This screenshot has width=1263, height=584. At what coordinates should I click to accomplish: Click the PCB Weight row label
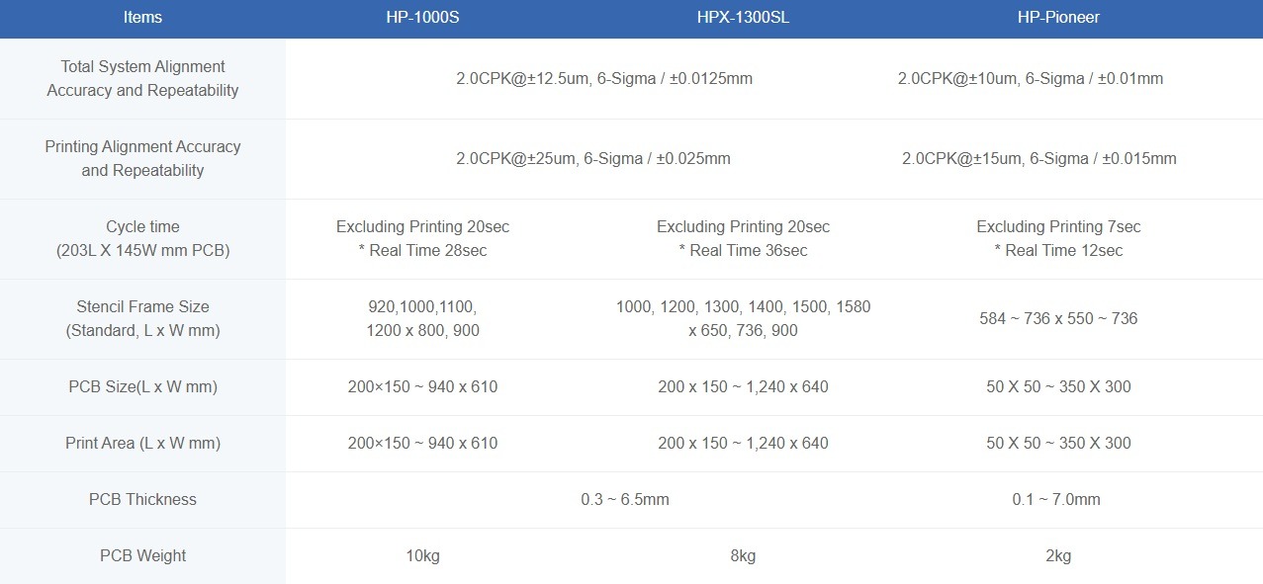[x=142, y=556]
